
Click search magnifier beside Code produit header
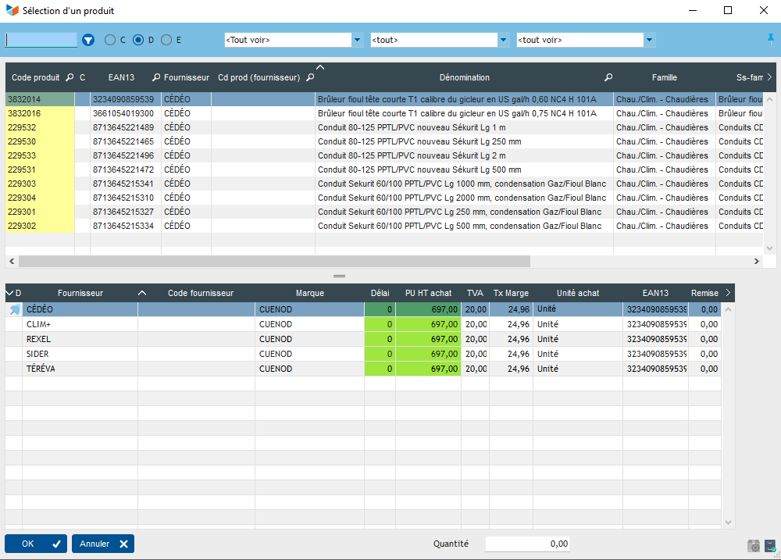(70, 78)
